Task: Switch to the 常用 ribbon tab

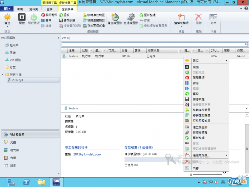Action: tap(20, 9)
